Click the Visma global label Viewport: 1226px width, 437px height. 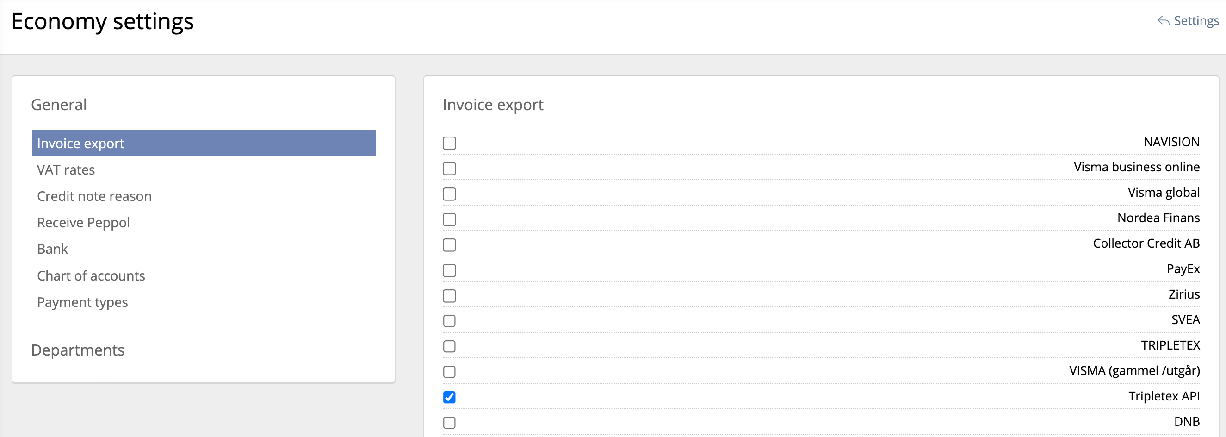tap(1164, 193)
